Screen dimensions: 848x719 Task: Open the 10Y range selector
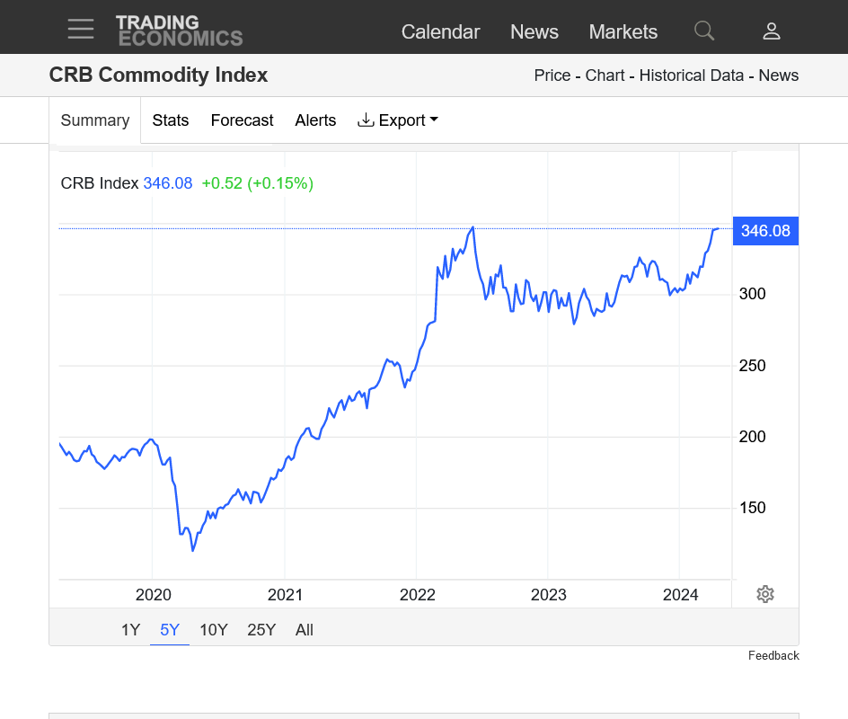[x=214, y=629]
